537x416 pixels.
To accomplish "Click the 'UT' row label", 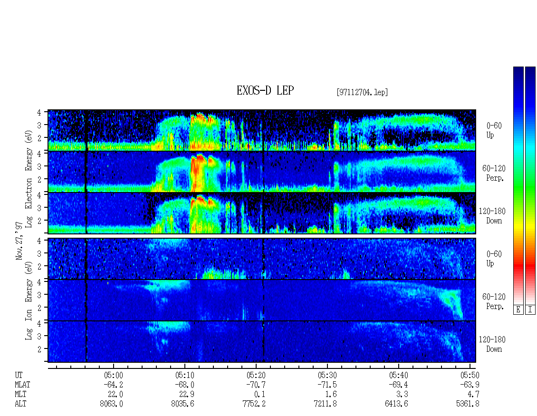I will [19, 375].
